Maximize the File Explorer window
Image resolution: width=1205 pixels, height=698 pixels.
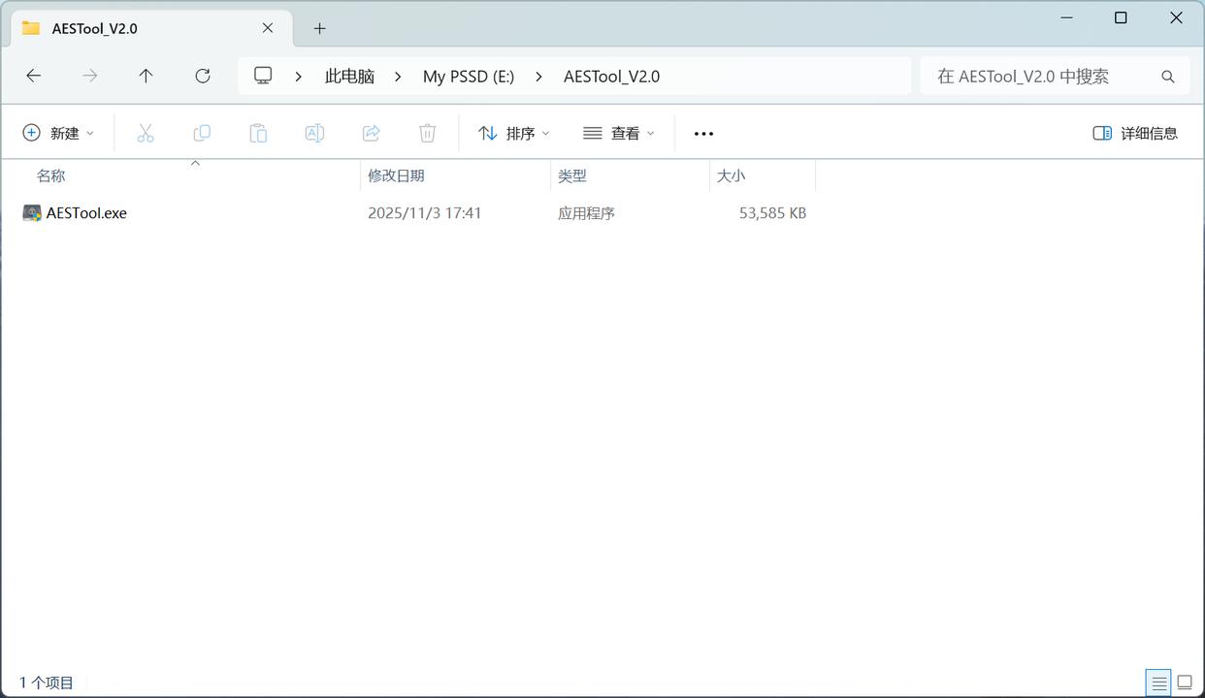pyautogui.click(x=1121, y=17)
